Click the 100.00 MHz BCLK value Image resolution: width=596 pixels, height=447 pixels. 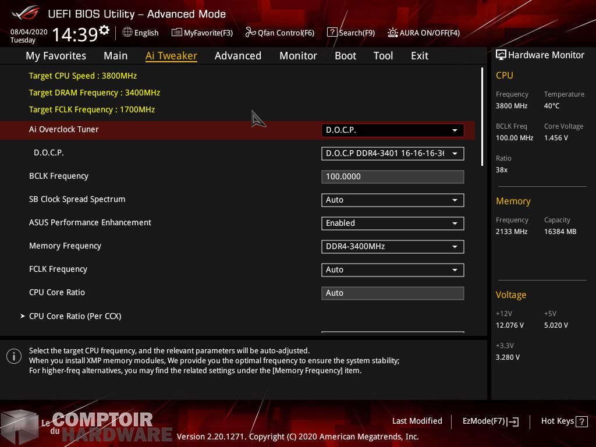pos(515,138)
